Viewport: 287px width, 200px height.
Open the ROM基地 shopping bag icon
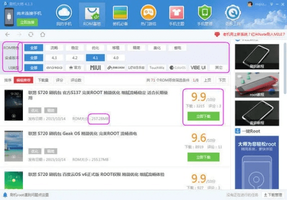coord(92,13)
